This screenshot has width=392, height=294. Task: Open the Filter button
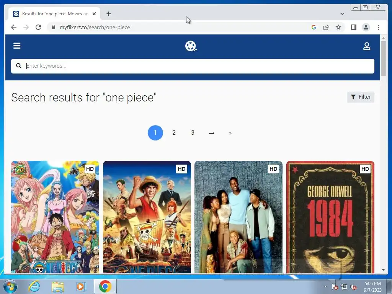click(361, 97)
